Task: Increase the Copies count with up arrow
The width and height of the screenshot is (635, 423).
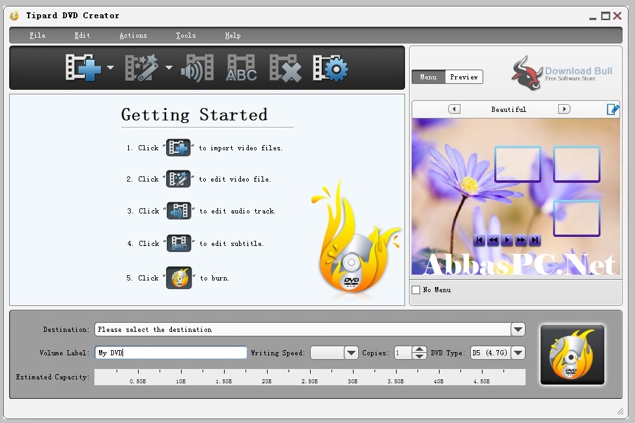Action: pyautogui.click(x=419, y=349)
